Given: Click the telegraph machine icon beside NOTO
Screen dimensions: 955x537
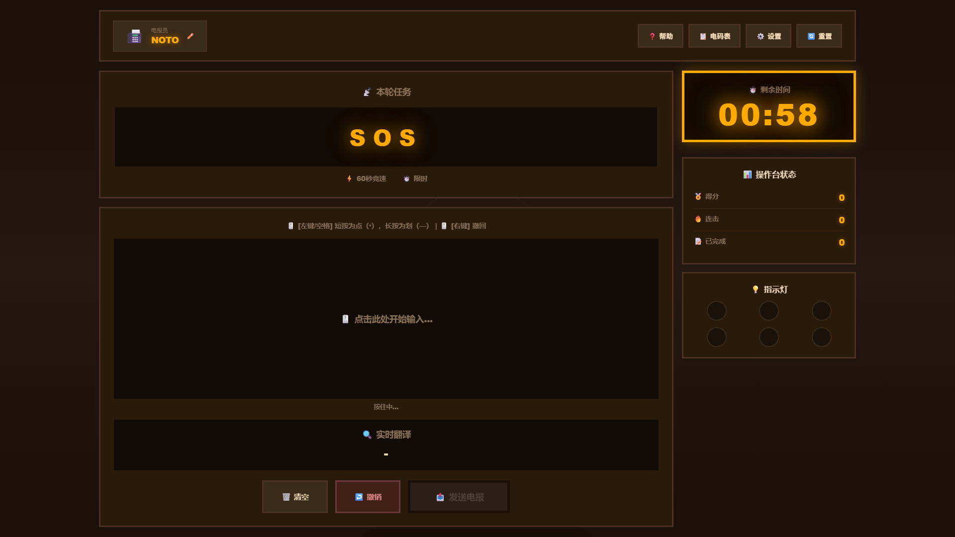Looking at the screenshot, I should pyautogui.click(x=134, y=36).
